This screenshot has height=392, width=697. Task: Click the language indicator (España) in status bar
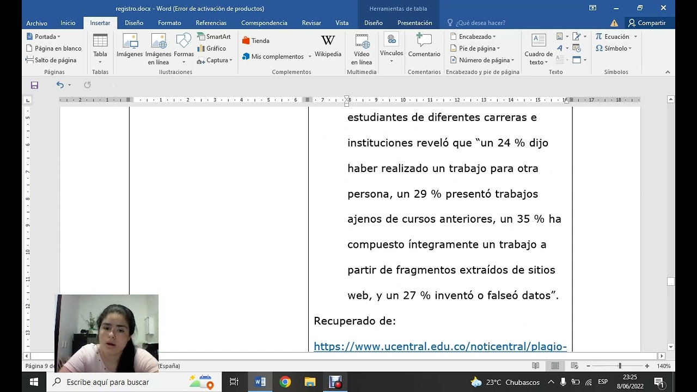(169, 366)
